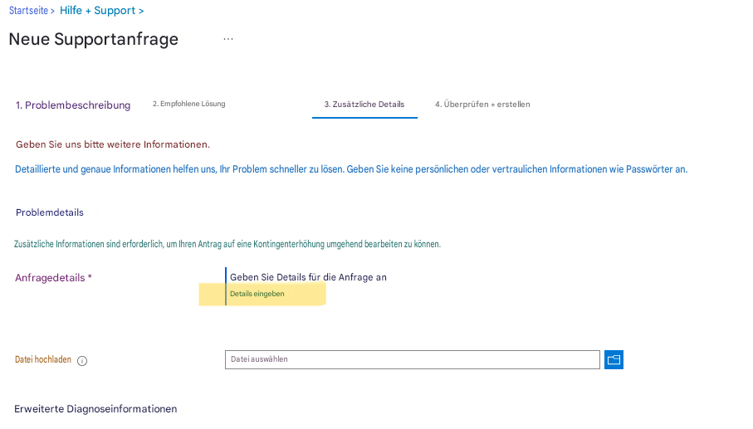Open the ellipsis menu beside Neue Supportanfrage
Image resolution: width=753 pixels, height=429 pixels.
[x=228, y=39]
